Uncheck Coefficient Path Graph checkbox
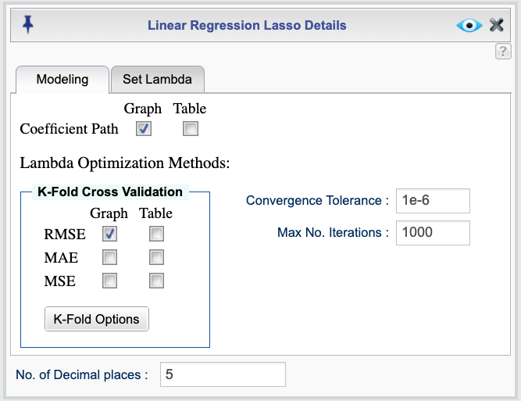The width and height of the screenshot is (521, 401). coord(144,129)
